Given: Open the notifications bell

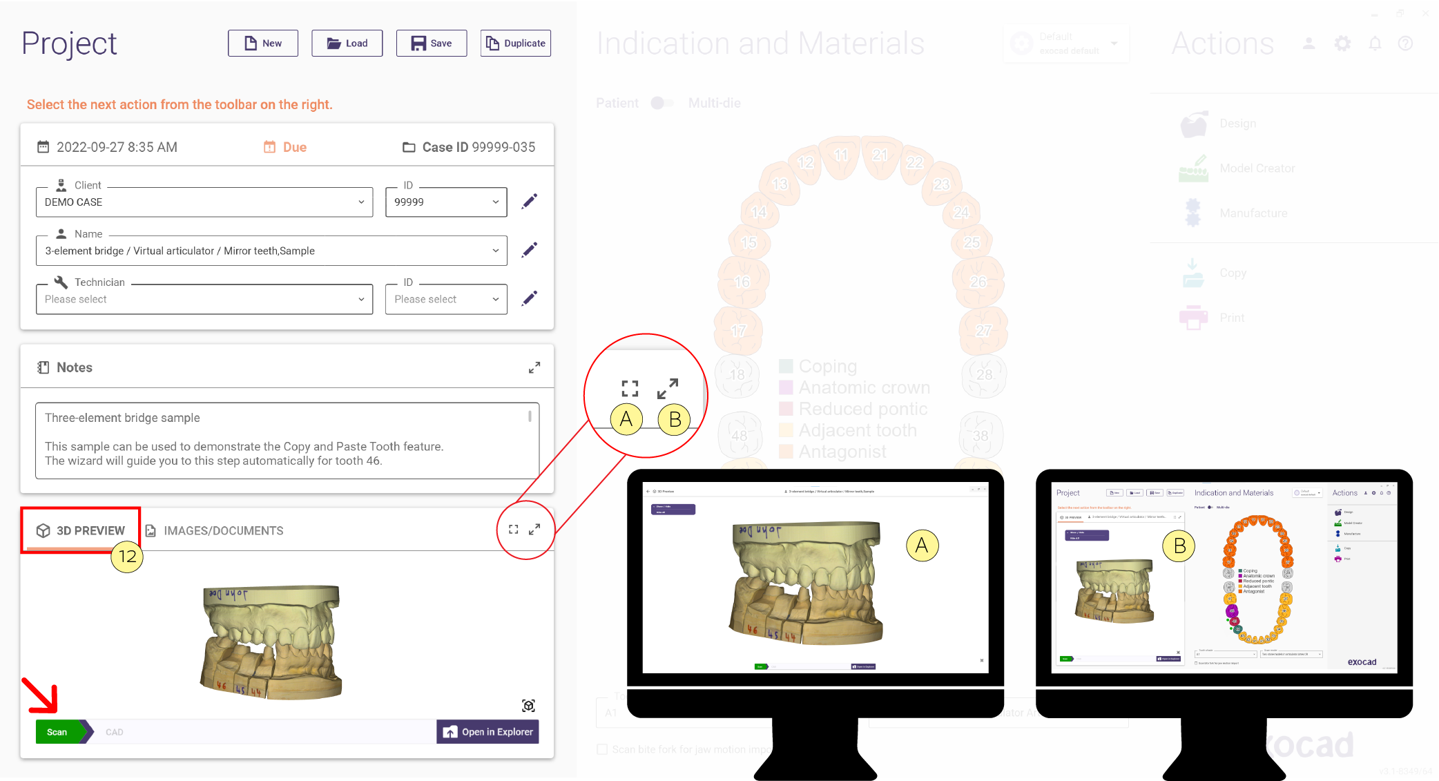Looking at the screenshot, I should (1375, 44).
